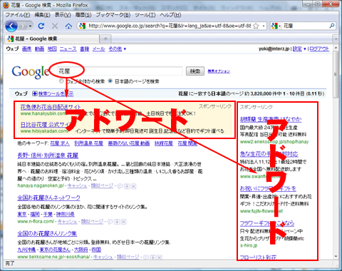The image size is (342, 271).
Task: Expand the その他 dropdown in top navigation
Action: coord(118,48)
